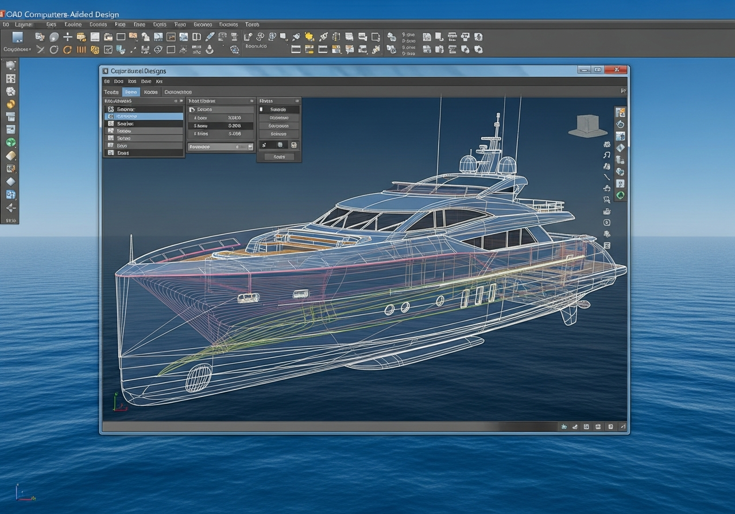Click the value 0.208 in the middle panel

coord(234,126)
